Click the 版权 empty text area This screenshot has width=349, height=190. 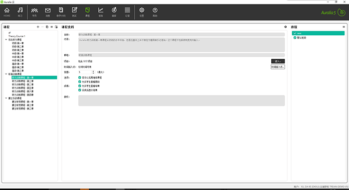click(181, 100)
